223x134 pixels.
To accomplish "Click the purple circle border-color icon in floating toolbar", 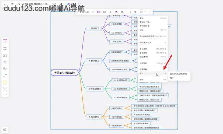I will click(98, 12).
